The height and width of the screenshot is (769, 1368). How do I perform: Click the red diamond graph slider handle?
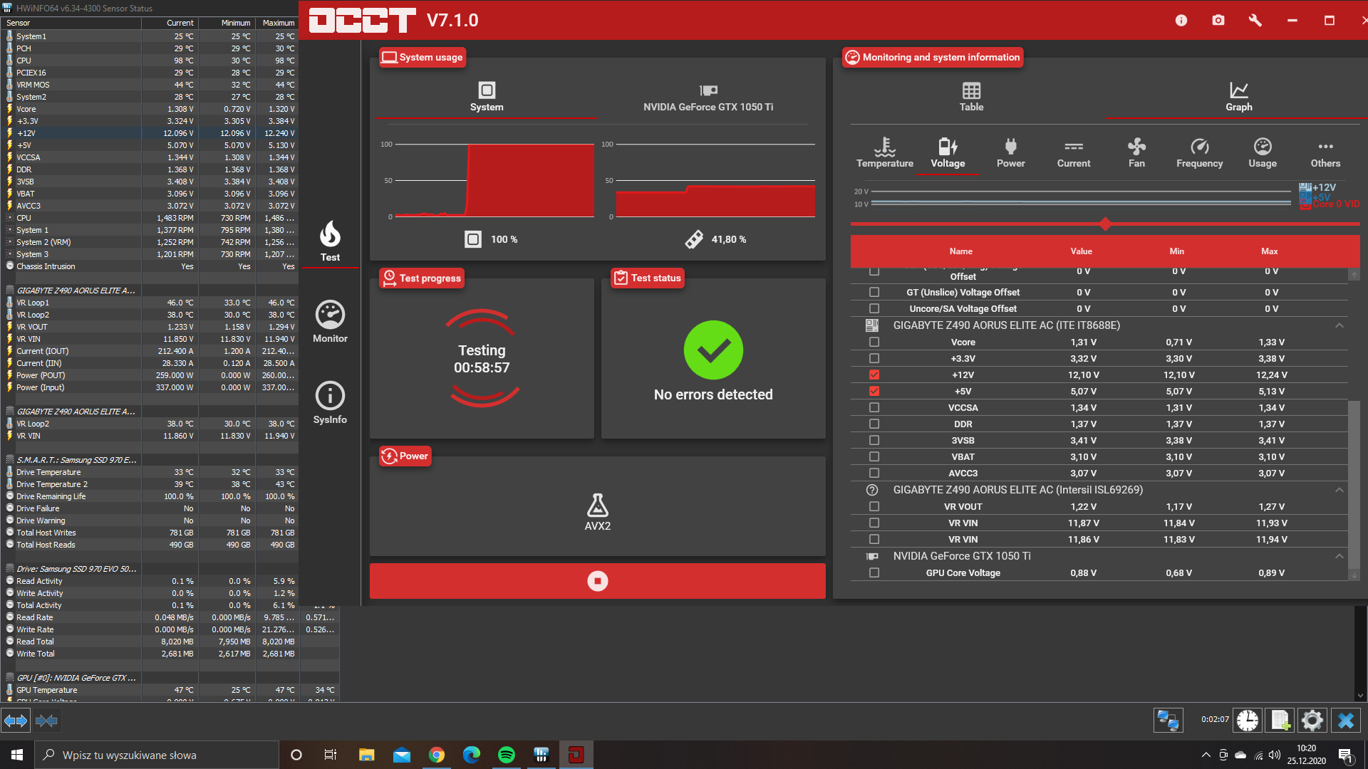[1105, 224]
